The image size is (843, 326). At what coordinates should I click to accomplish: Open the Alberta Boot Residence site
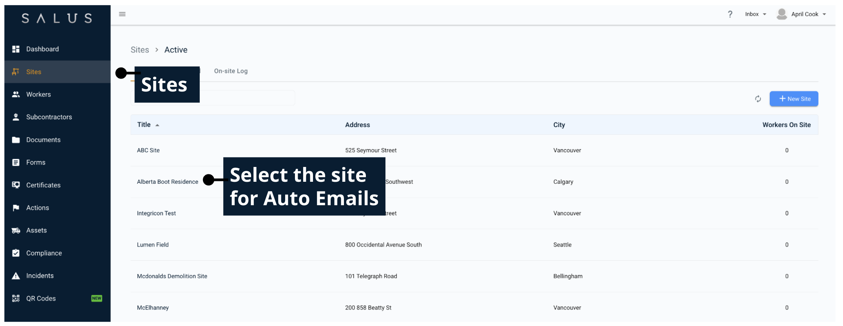click(167, 182)
